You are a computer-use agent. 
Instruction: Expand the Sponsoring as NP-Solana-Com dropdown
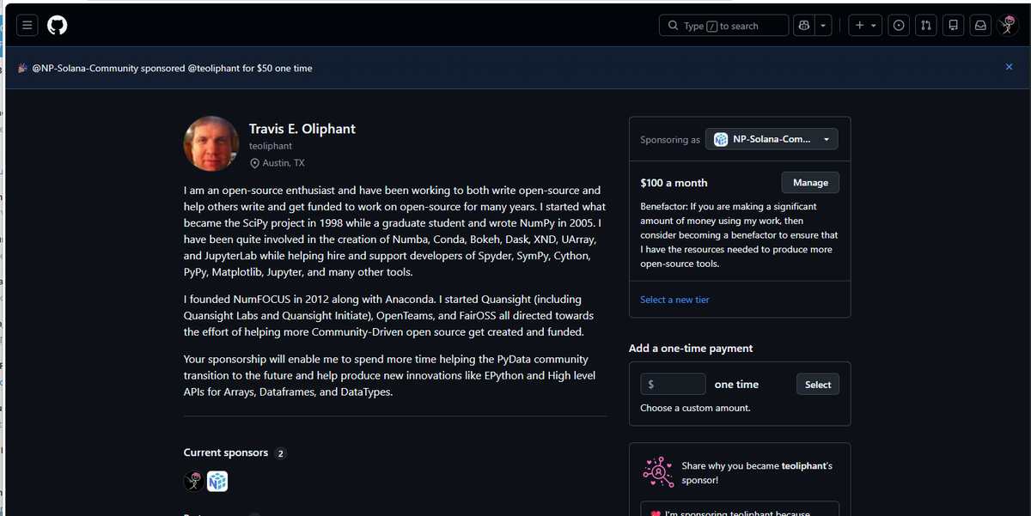772,139
